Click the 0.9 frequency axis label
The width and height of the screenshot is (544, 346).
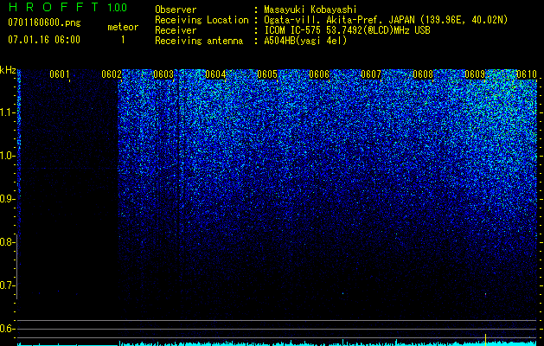click(7, 199)
